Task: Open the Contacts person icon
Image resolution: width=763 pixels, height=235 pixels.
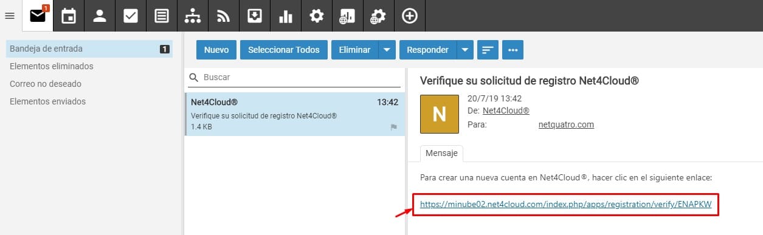Action: point(100,16)
